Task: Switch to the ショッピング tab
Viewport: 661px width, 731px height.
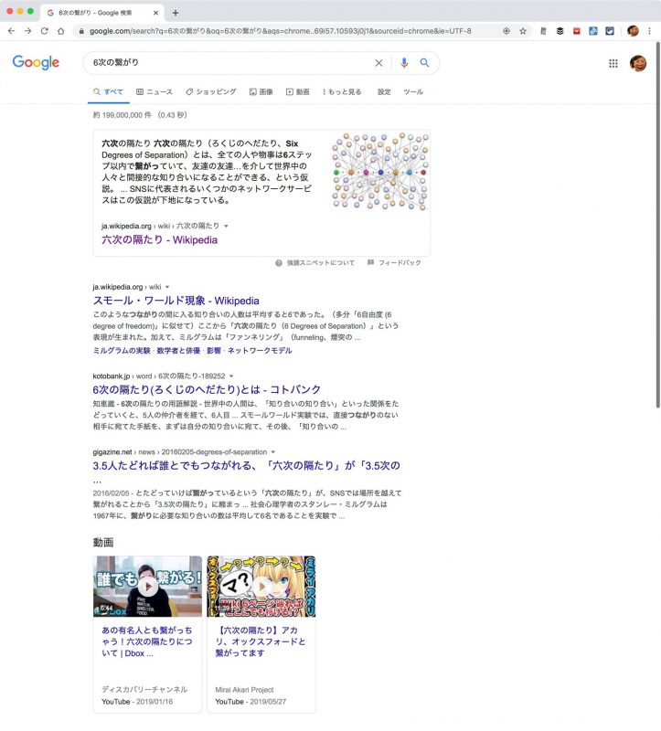Action: [211, 92]
